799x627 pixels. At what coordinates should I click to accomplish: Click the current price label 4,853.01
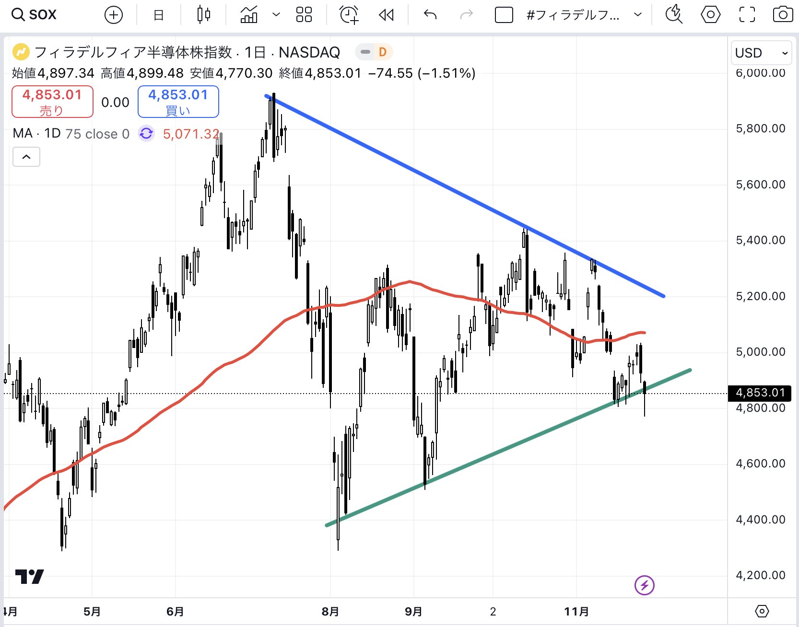pos(760,393)
